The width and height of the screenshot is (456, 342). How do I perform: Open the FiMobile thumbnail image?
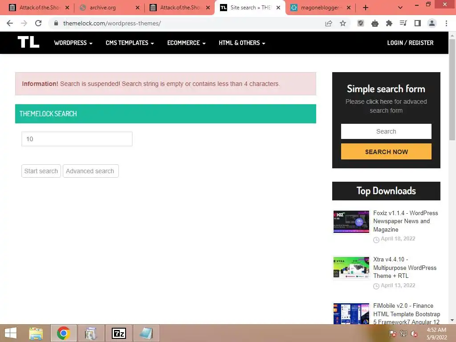pos(351,314)
